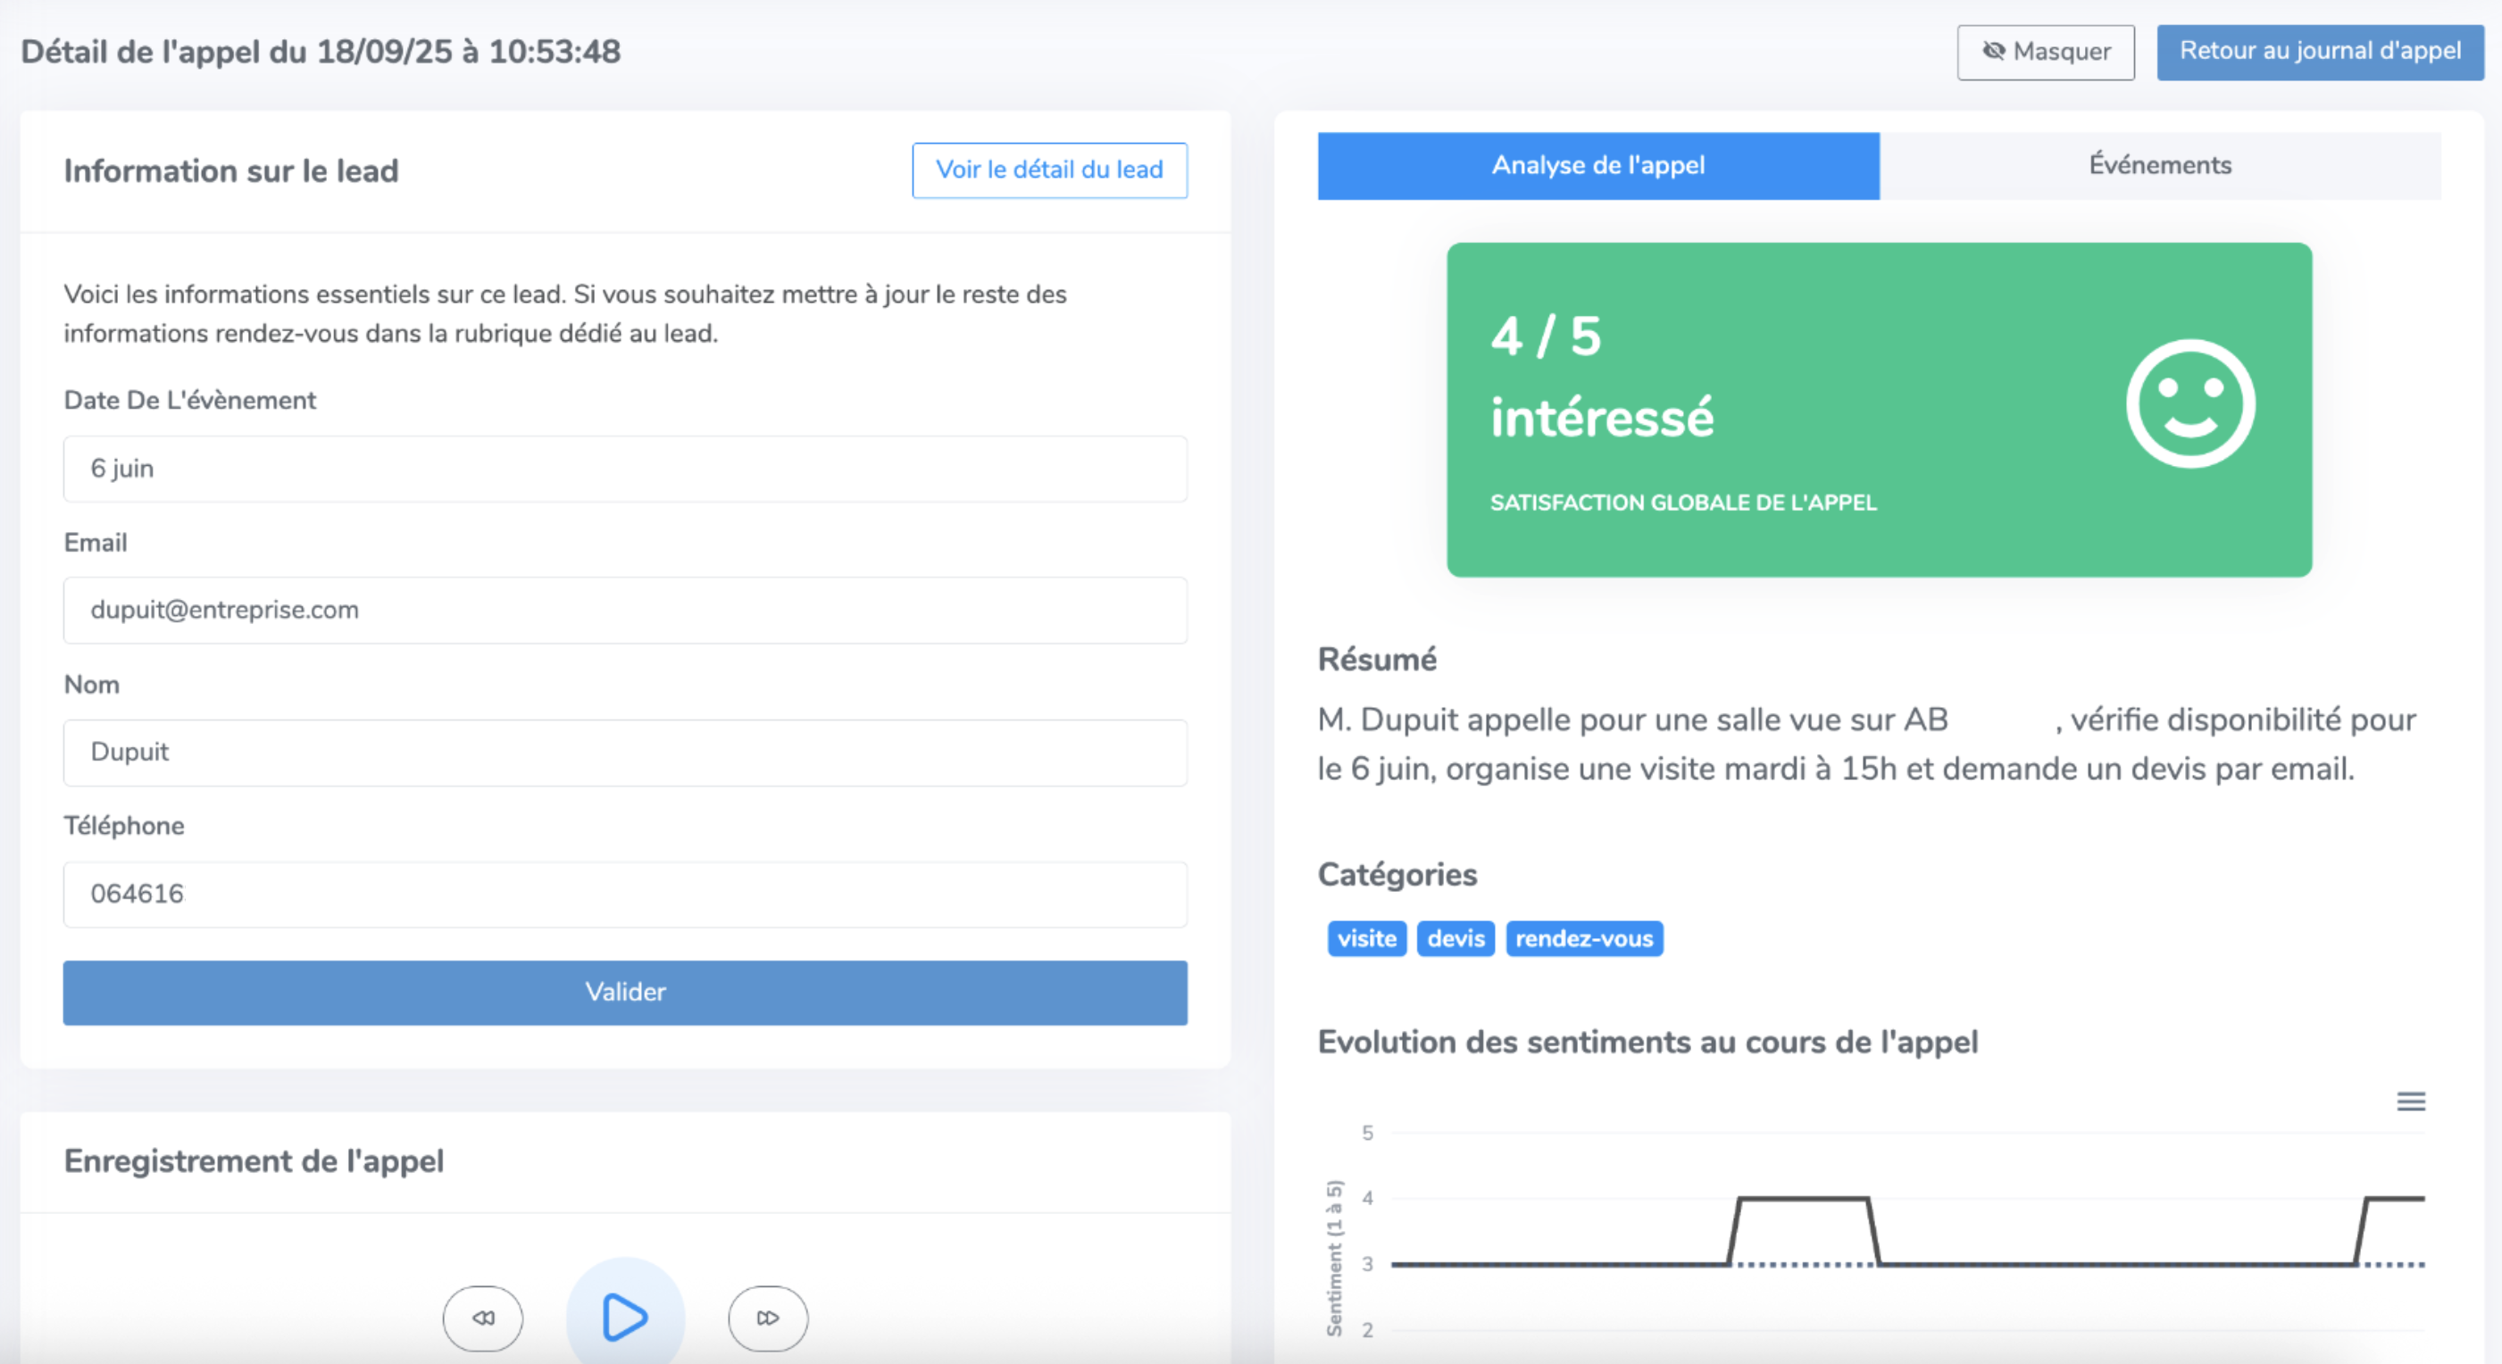Focus the Email input field
This screenshot has height=1364, width=2502.
coord(624,611)
